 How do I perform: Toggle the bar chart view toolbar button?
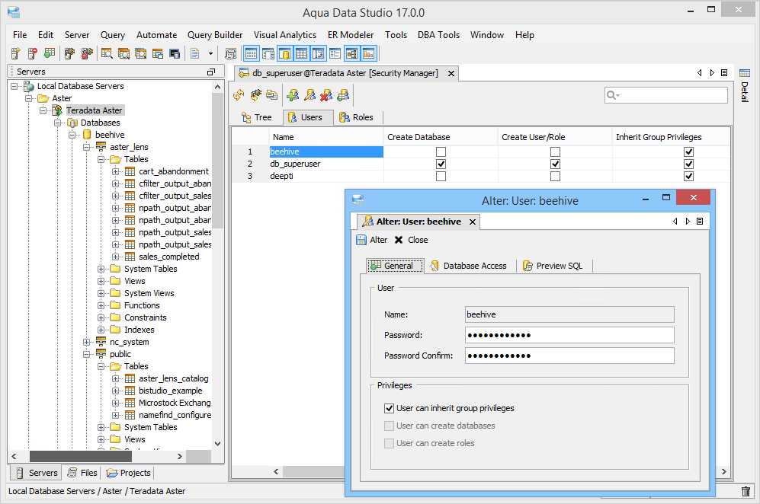(x=369, y=53)
